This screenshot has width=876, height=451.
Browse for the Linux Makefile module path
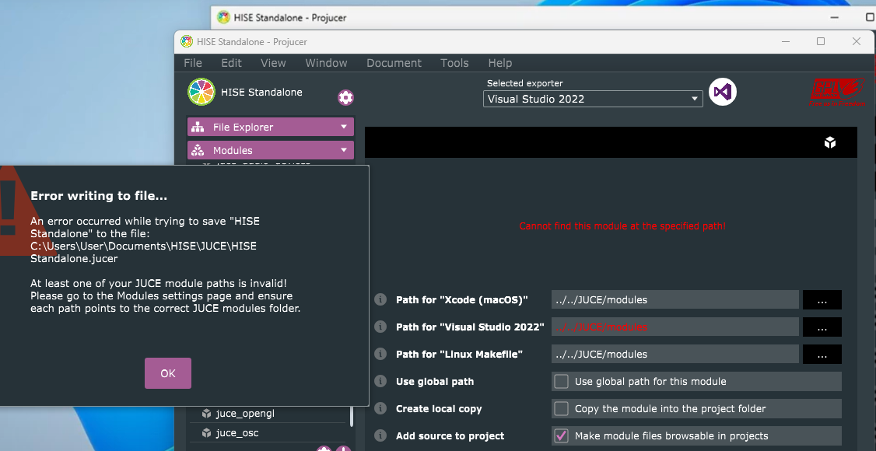tap(822, 355)
